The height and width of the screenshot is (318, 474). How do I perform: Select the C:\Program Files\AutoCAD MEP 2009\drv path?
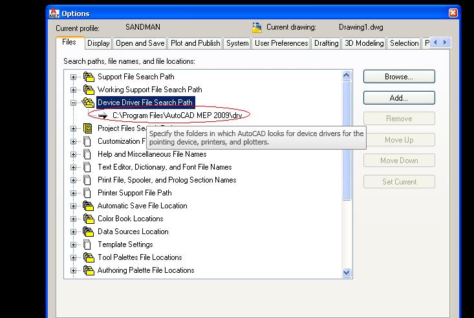click(177, 115)
